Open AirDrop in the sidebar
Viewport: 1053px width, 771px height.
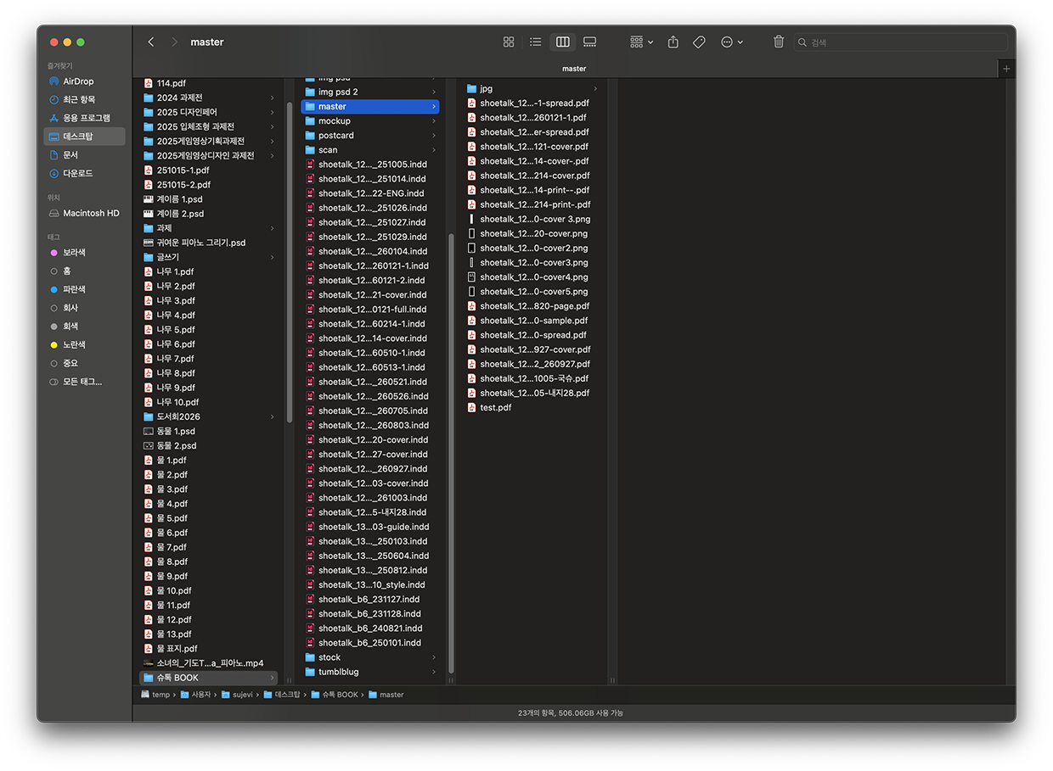click(85, 81)
